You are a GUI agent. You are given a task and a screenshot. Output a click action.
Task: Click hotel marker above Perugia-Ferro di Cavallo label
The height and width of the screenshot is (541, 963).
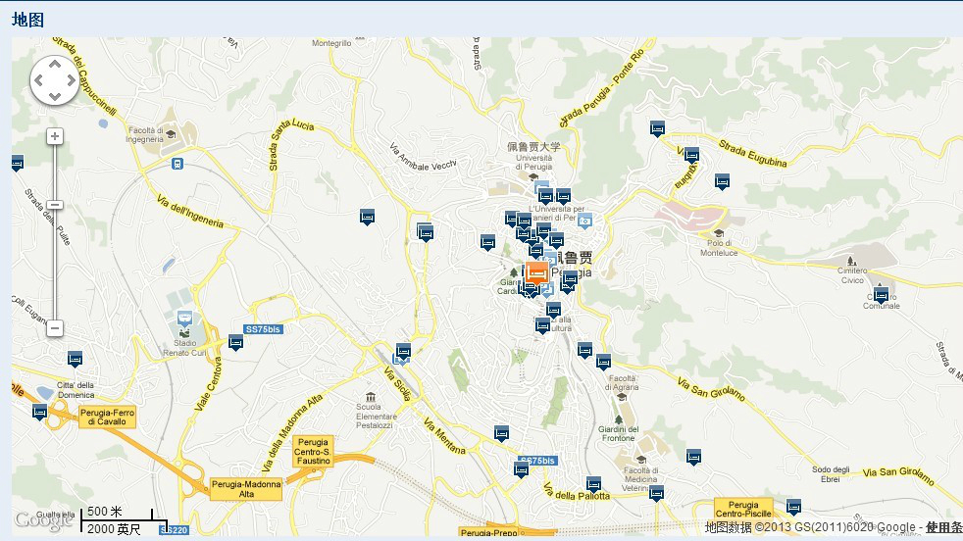click(39, 412)
